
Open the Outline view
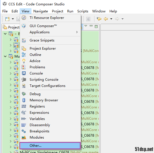50,55
